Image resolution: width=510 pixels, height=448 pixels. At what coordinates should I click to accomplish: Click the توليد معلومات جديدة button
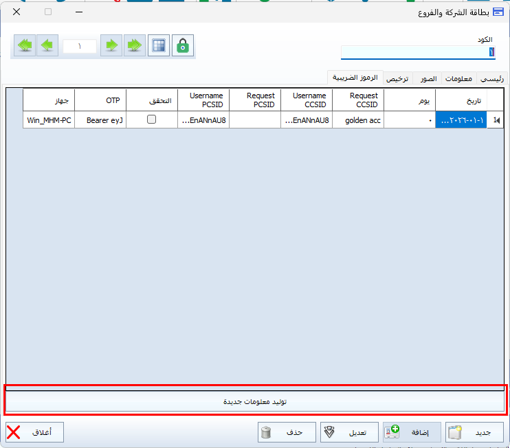pyautogui.click(x=255, y=401)
